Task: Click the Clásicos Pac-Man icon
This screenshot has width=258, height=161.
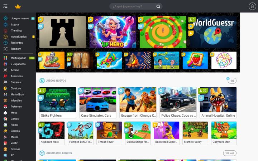Action: point(5,88)
